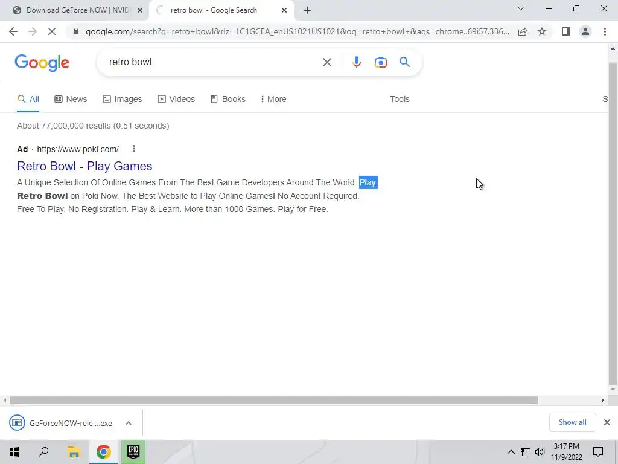Clear the Google search box text

[x=327, y=62]
